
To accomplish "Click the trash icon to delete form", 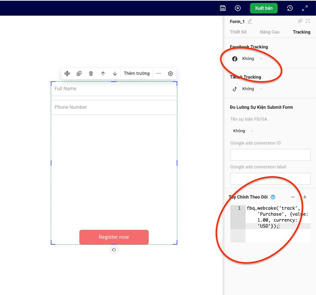I will coord(91,73).
